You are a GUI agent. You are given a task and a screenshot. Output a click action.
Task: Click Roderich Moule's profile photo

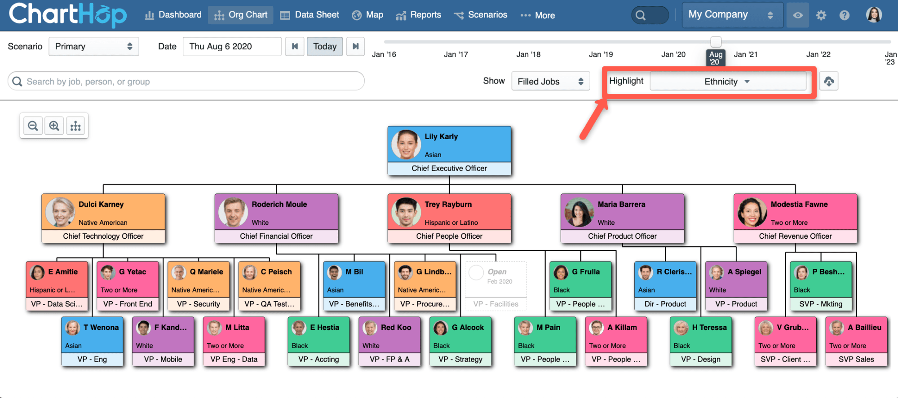tap(233, 212)
